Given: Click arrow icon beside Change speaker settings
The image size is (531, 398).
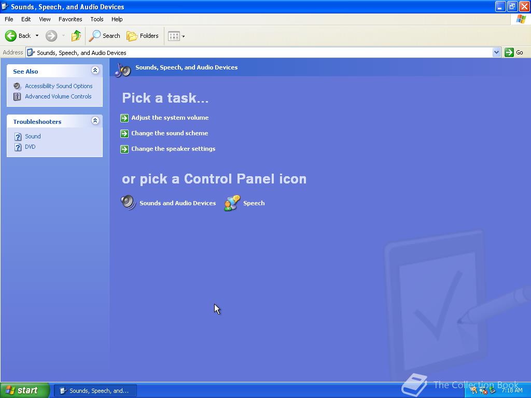Looking at the screenshot, I should pos(124,149).
